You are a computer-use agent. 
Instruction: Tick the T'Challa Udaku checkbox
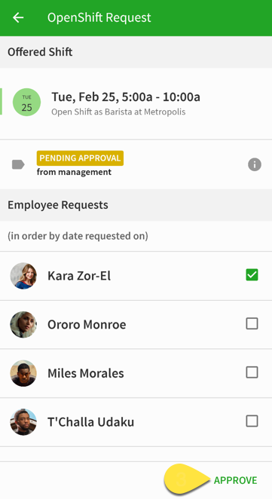click(x=252, y=421)
